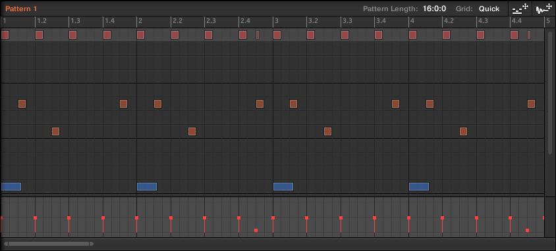Click the audio drag-and-drop waveform icon
This screenshot has height=251, width=556.
point(544,9)
